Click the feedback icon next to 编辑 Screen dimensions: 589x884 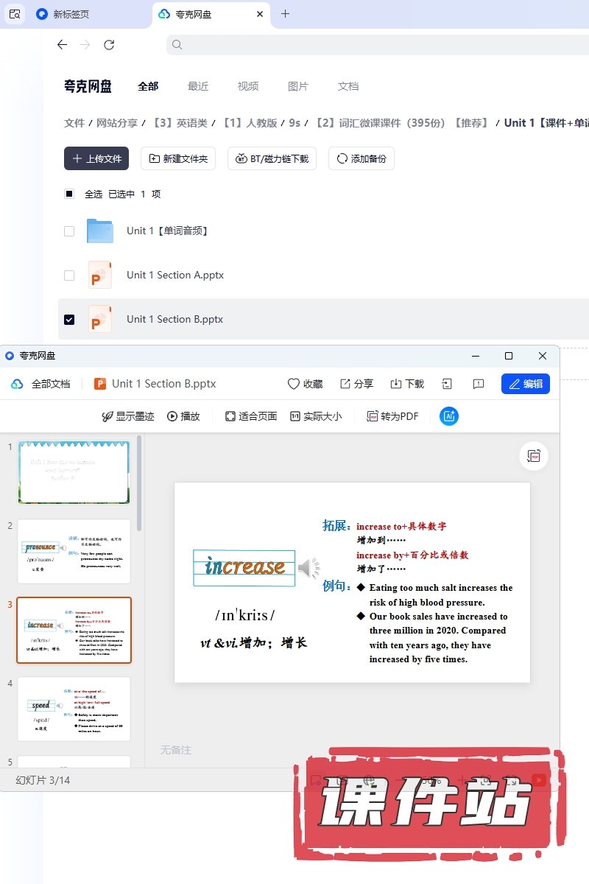(x=479, y=384)
